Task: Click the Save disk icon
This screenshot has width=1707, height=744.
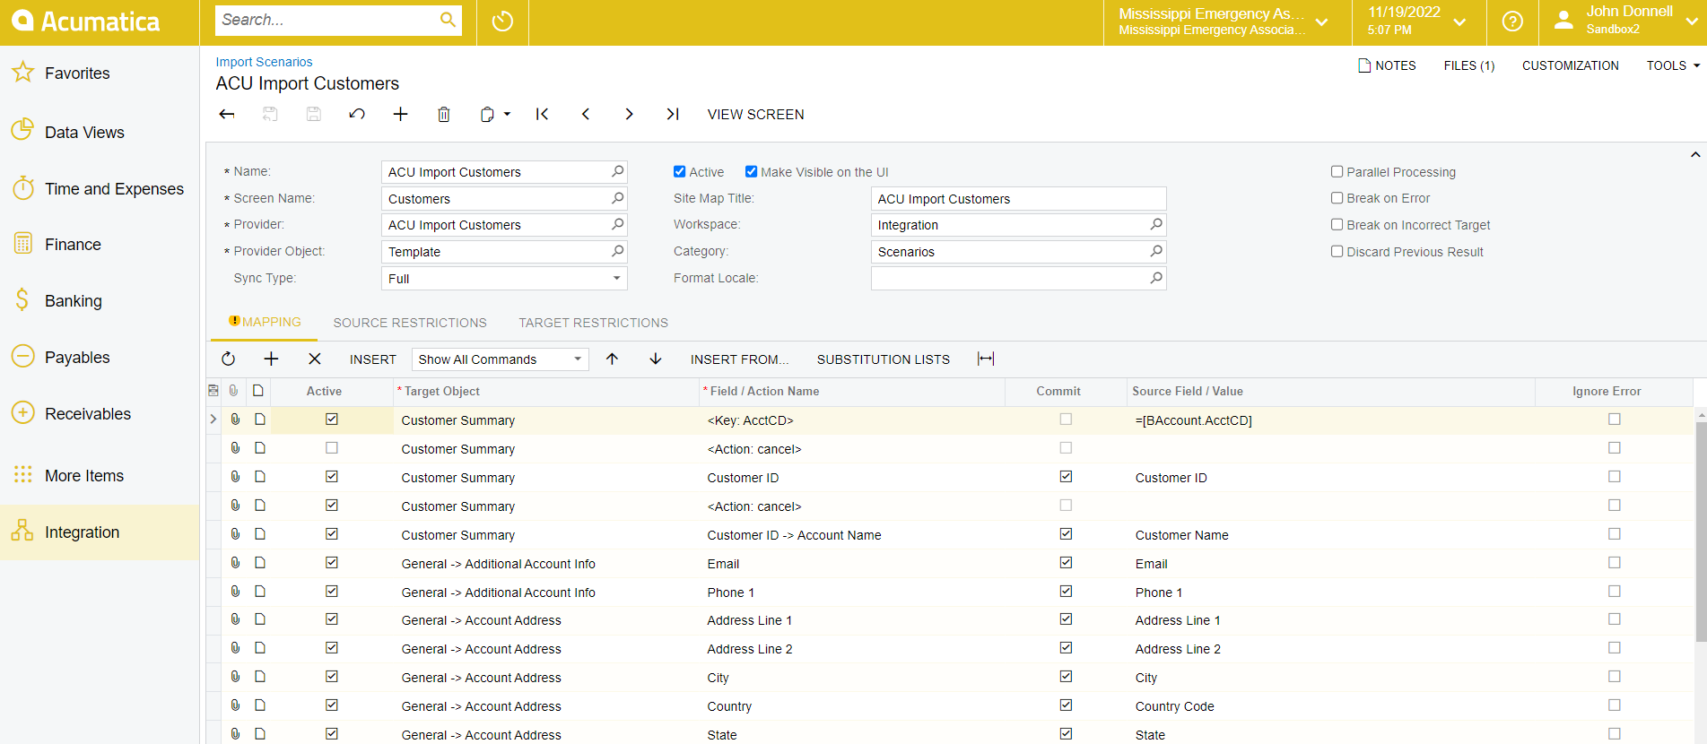Action: pos(313,114)
